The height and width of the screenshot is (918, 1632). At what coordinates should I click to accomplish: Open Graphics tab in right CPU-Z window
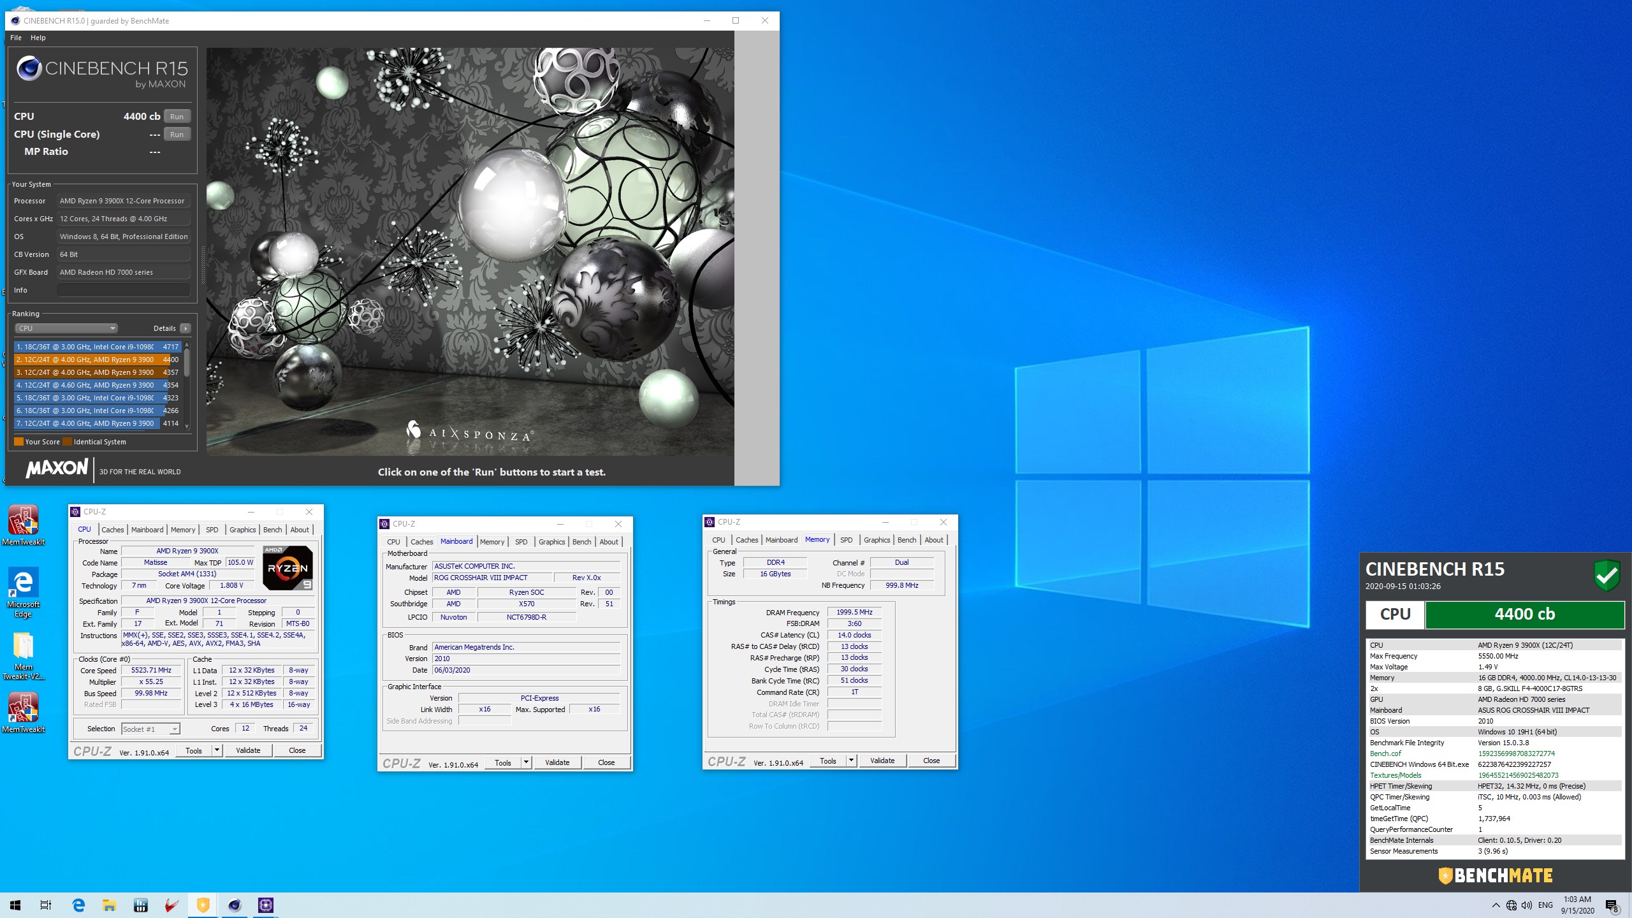point(877,540)
